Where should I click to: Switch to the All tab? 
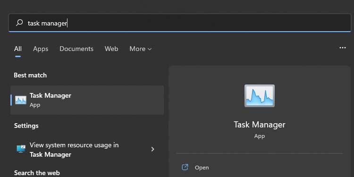[x=18, y=49]
